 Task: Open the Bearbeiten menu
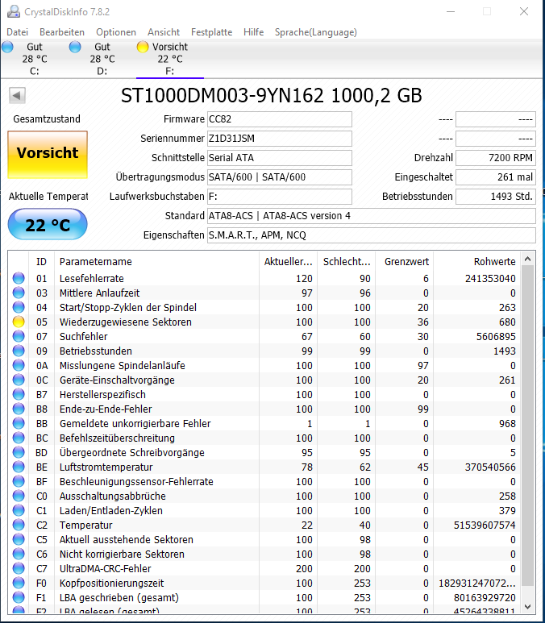tap(62, 31)
